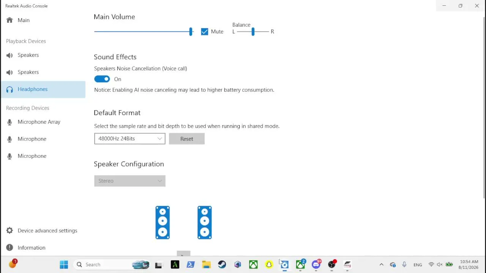Click the microphone icon in the system tray
Viewport: 486px width, 273px height.
tap(404, 265)
